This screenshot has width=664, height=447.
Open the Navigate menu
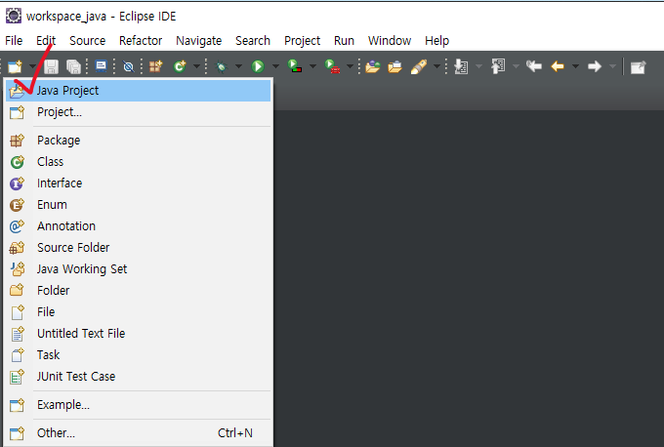(x=198, y=41)
